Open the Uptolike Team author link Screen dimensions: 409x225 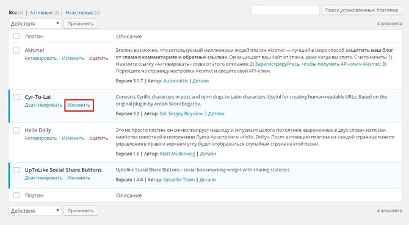coord(179,179)
